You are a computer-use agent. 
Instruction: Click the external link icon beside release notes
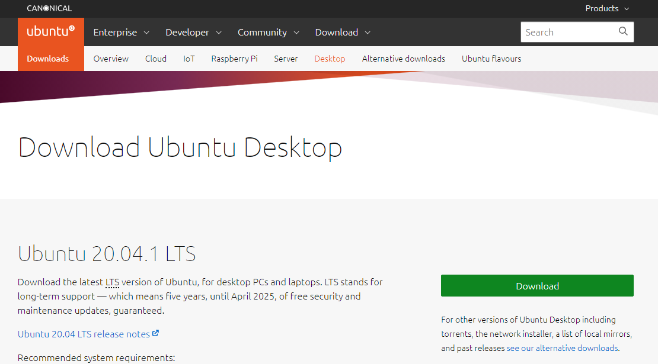point(156,334)
